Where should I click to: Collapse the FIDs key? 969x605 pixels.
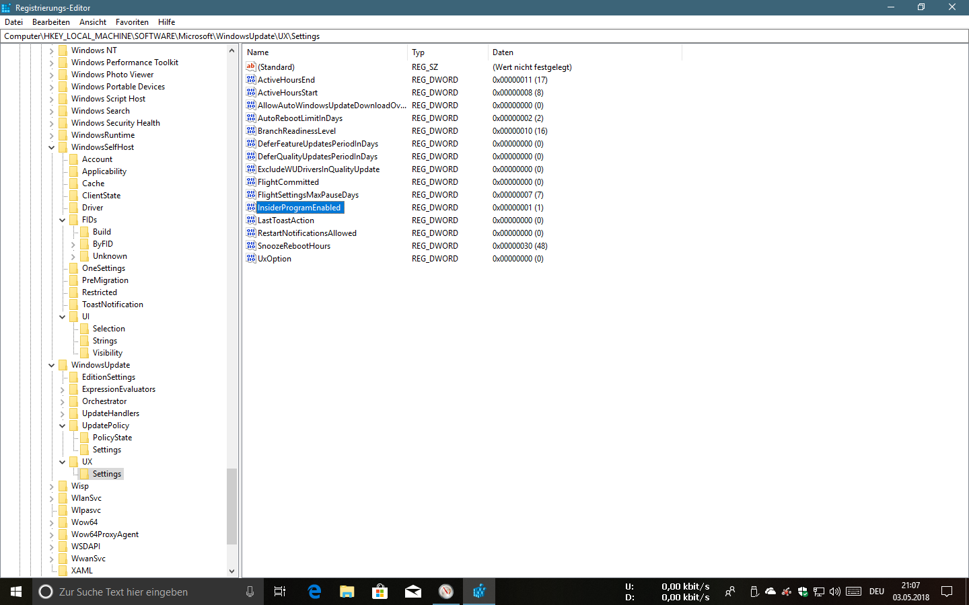[x=63, y=220]
